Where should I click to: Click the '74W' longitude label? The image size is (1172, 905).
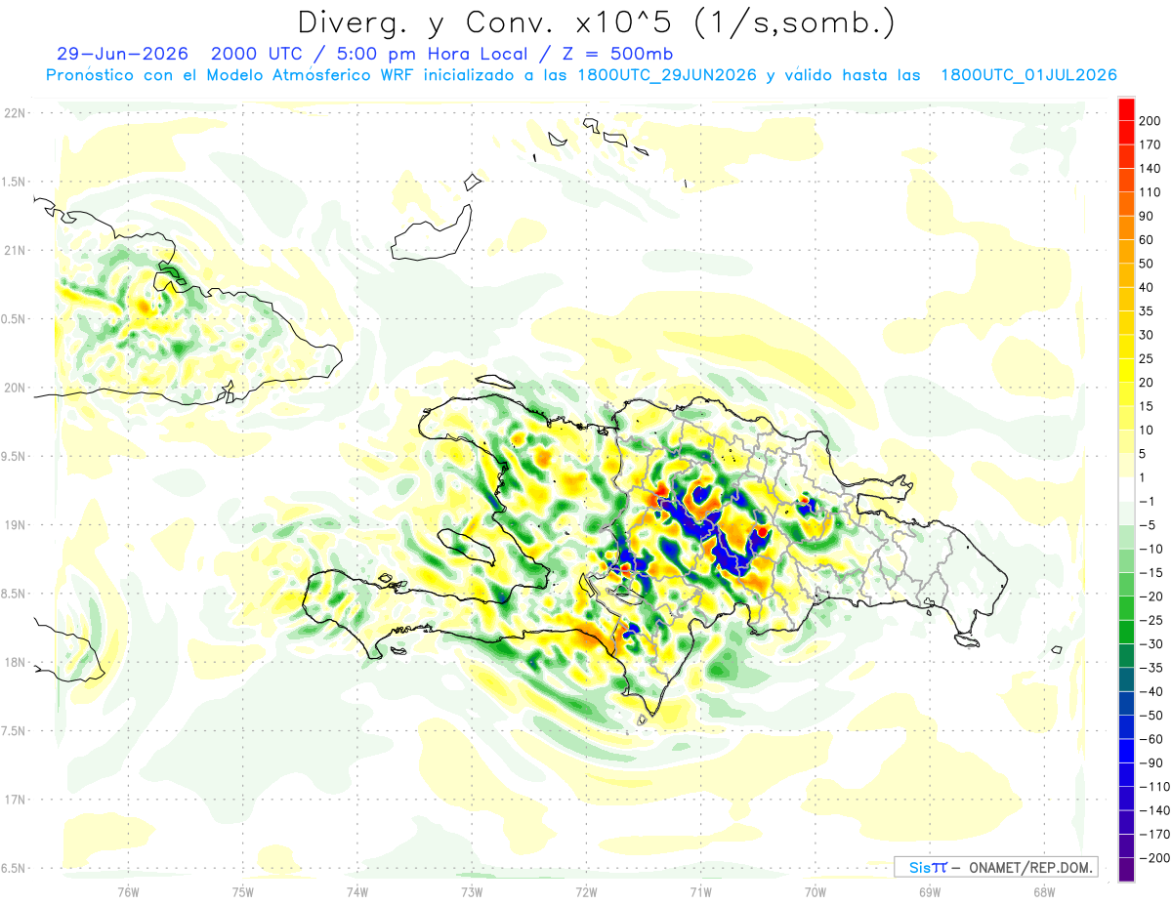(356, 891)
